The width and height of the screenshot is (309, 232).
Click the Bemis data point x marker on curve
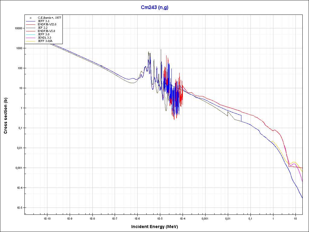coord(101,66)
